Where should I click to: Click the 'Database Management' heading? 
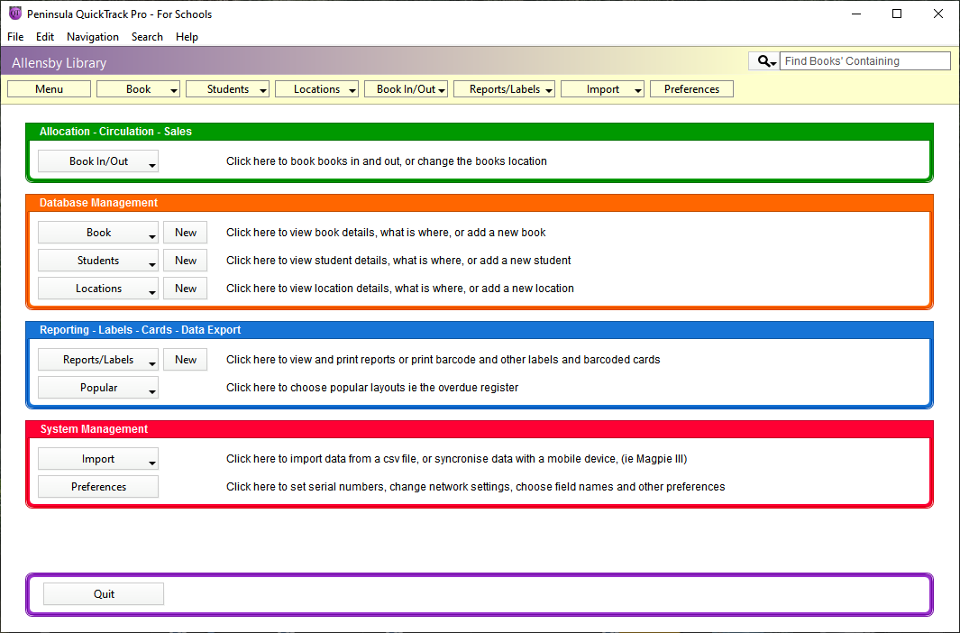98,203
